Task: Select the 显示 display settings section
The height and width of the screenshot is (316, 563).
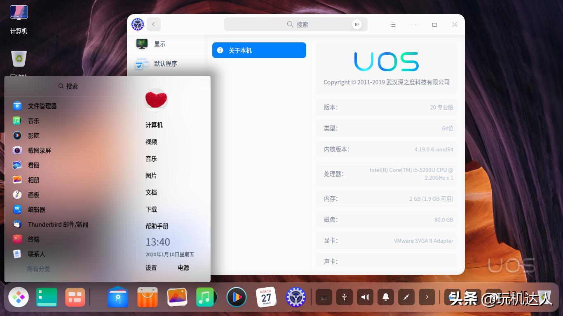Action: point(160,44)
